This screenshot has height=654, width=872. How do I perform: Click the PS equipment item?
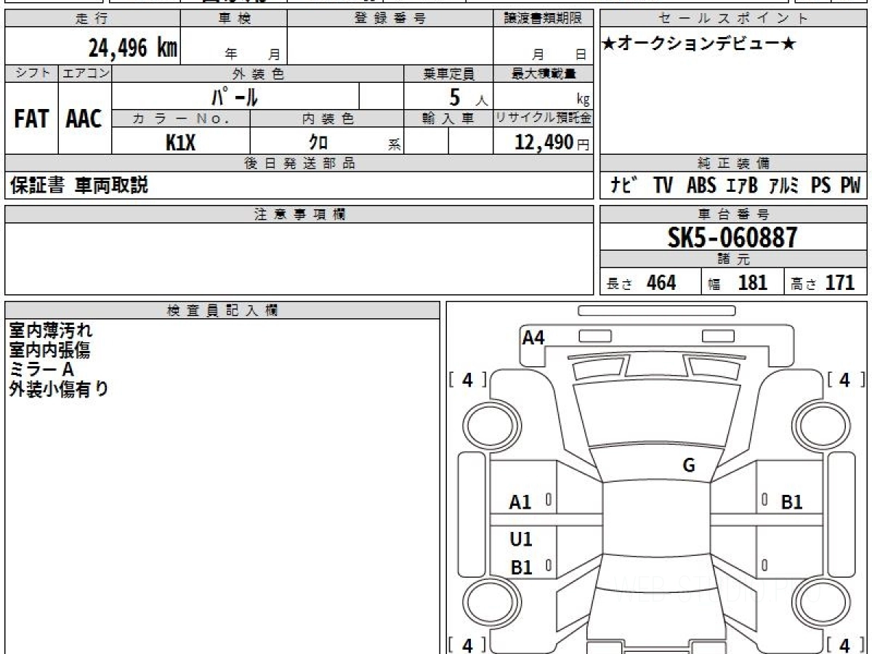(820, 186)
